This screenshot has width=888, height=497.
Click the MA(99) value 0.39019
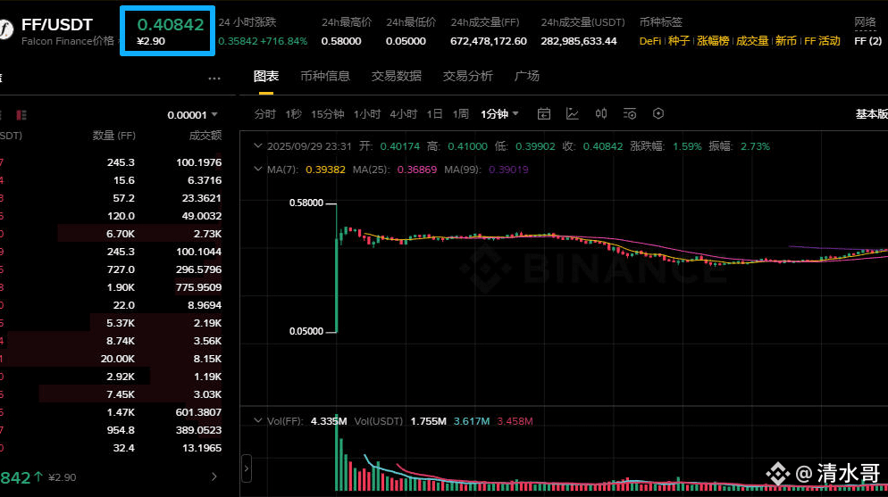click(x=508, y=170)
